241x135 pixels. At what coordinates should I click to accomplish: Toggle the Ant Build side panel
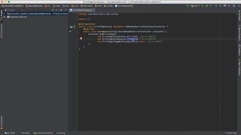click(x=239, y=16)
